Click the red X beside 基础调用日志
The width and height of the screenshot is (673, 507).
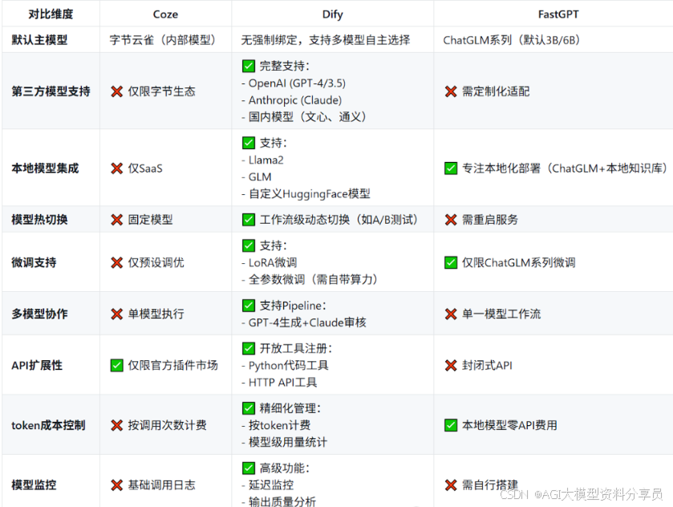tap(117, 485)
